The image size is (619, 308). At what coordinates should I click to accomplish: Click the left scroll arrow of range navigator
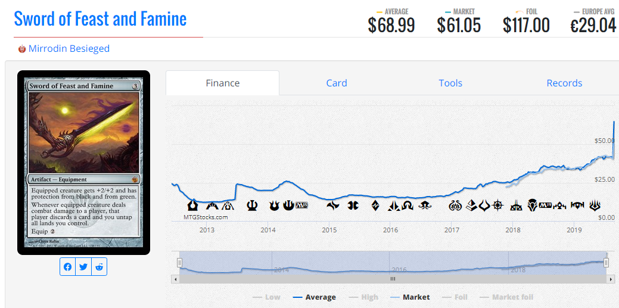(x=174, y=279)
